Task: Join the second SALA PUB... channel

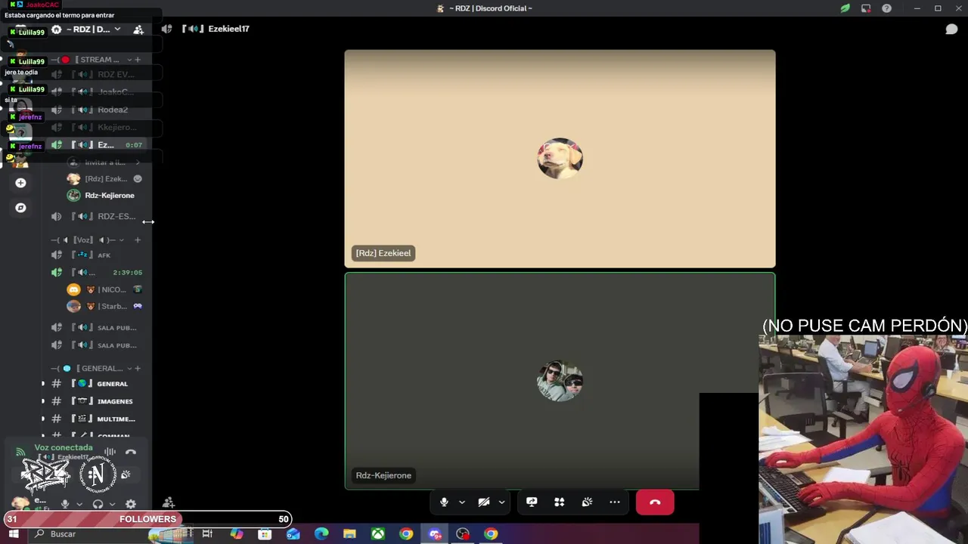Action: coord(98,345)
